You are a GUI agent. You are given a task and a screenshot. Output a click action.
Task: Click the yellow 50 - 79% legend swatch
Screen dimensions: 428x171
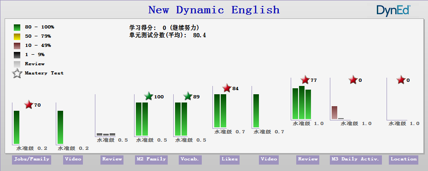(17, 36)
